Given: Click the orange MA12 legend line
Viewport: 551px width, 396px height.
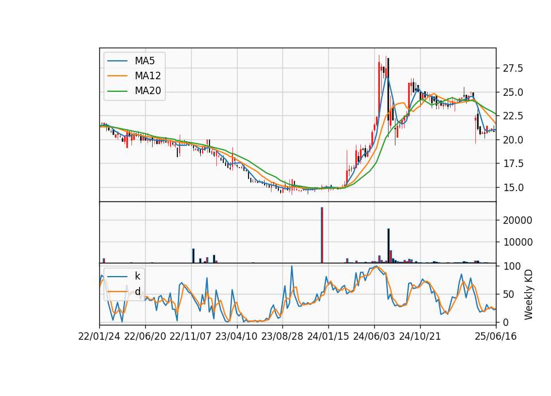Looking at the screenshot, I should pos(117,76).
